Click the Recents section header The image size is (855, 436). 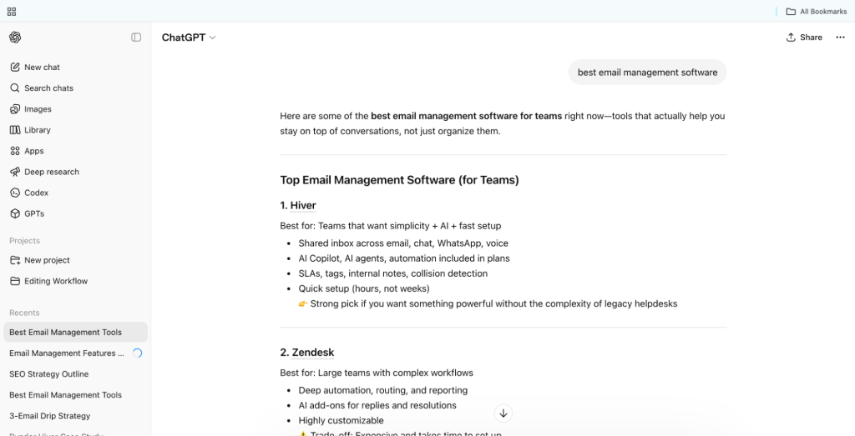pos(24,313)
